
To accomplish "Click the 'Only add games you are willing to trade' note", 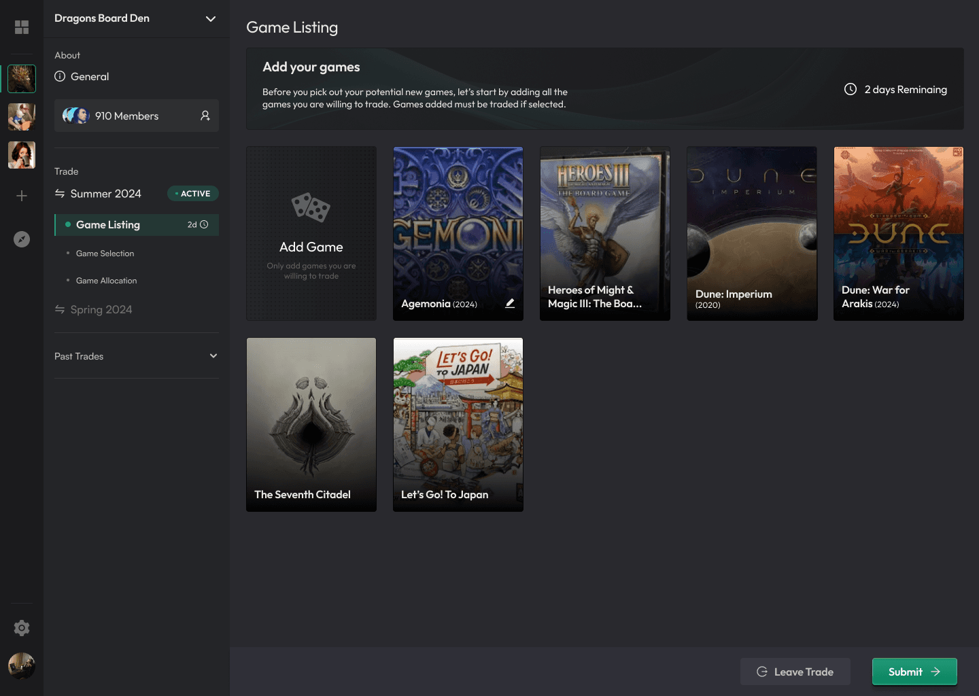I will pos(311,271).
